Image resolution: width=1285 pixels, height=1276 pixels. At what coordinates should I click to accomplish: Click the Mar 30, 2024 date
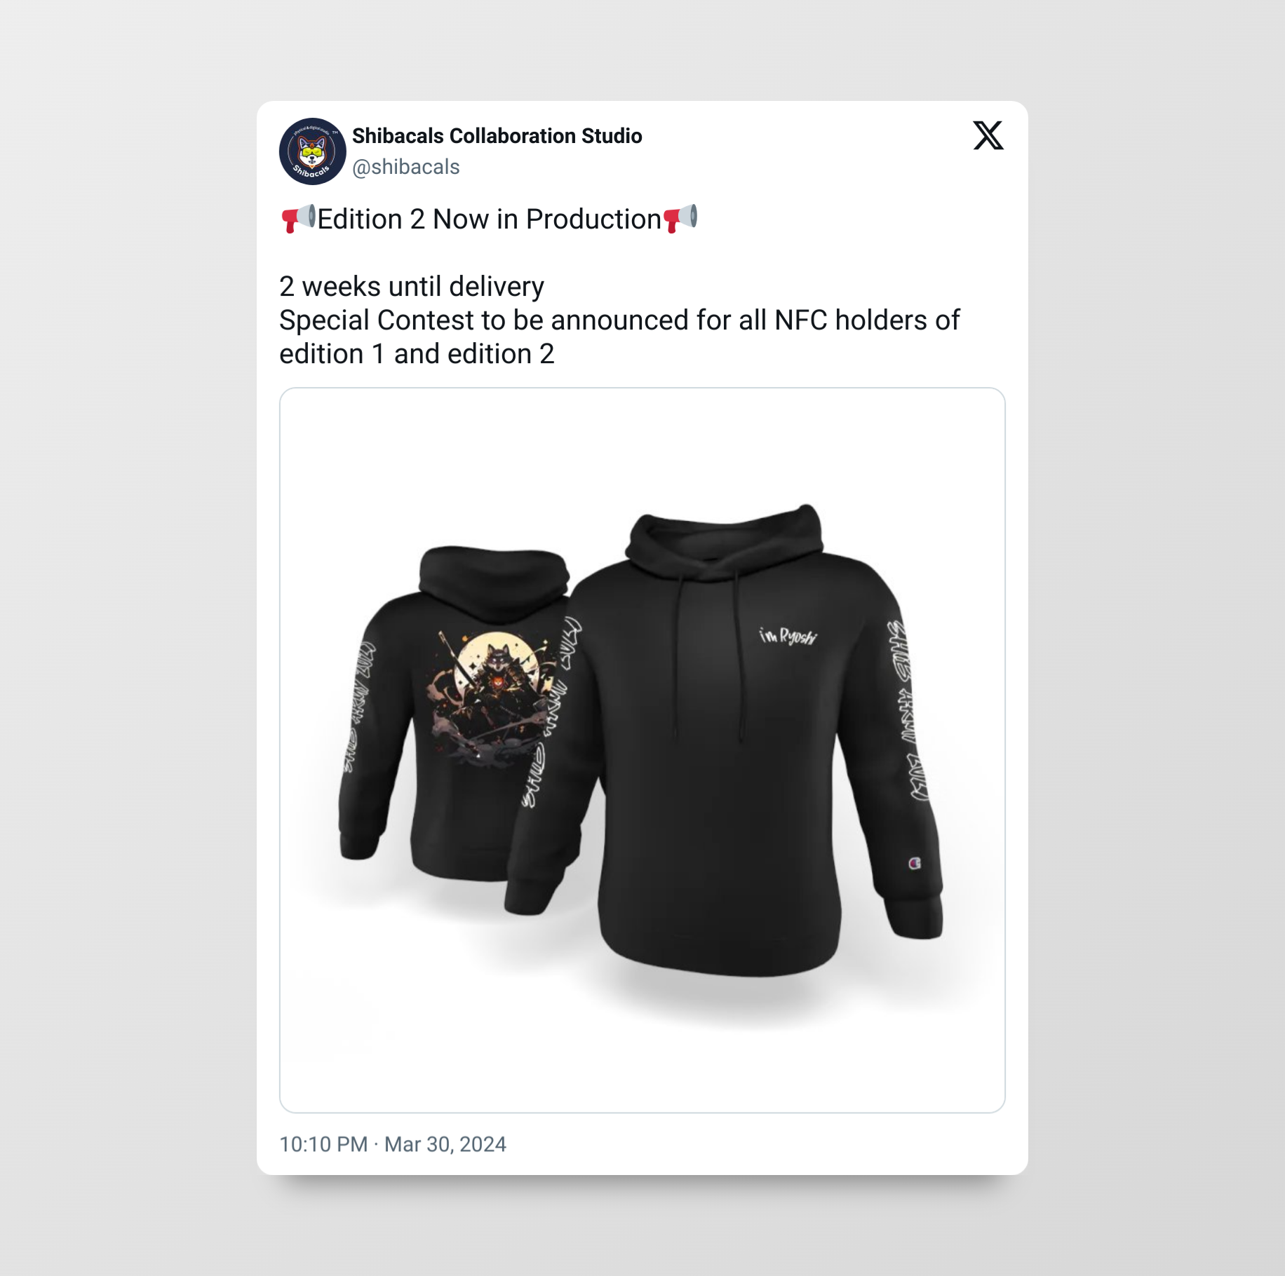pos(445,1144)
